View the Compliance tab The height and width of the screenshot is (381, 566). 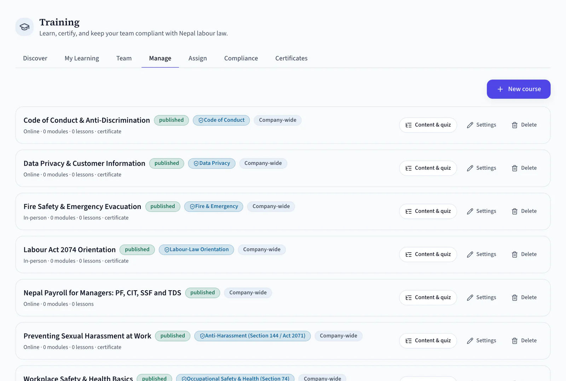coord(241,58)
